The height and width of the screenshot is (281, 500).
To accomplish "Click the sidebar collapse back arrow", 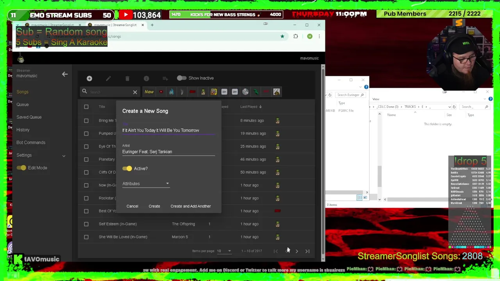I will pyautogui.click(x=65, y=74).
